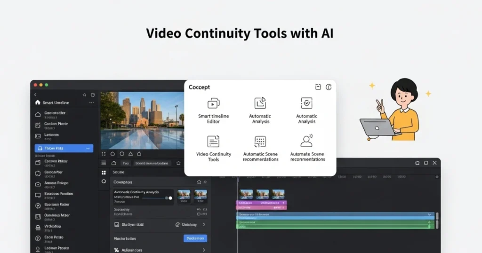The image size is (482, 253).
Task: Expand the bottom row chevron below the blue button
Action: [x=204, y=250]
